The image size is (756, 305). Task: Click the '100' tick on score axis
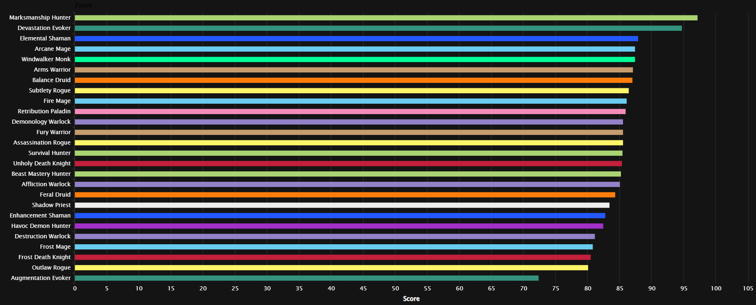pos(716,288)
